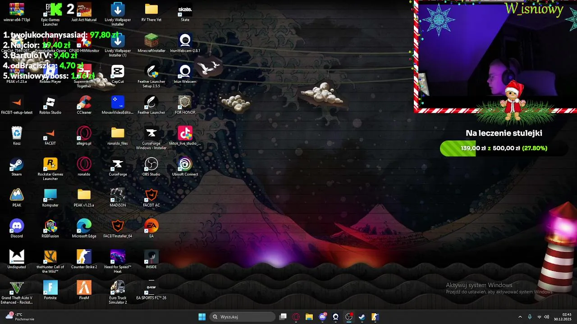Image resolution: width=577 pixels, height=324 pixels.
Task: Select the OBS Studio desktop icon
Action: 151,167
